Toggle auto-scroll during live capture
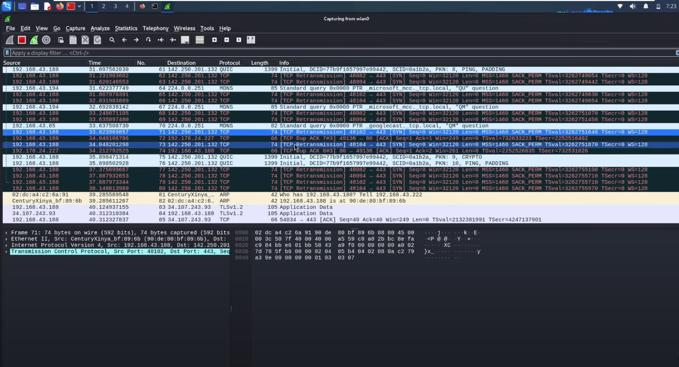This screenshot has height=367, width=679. pos(185,40)
